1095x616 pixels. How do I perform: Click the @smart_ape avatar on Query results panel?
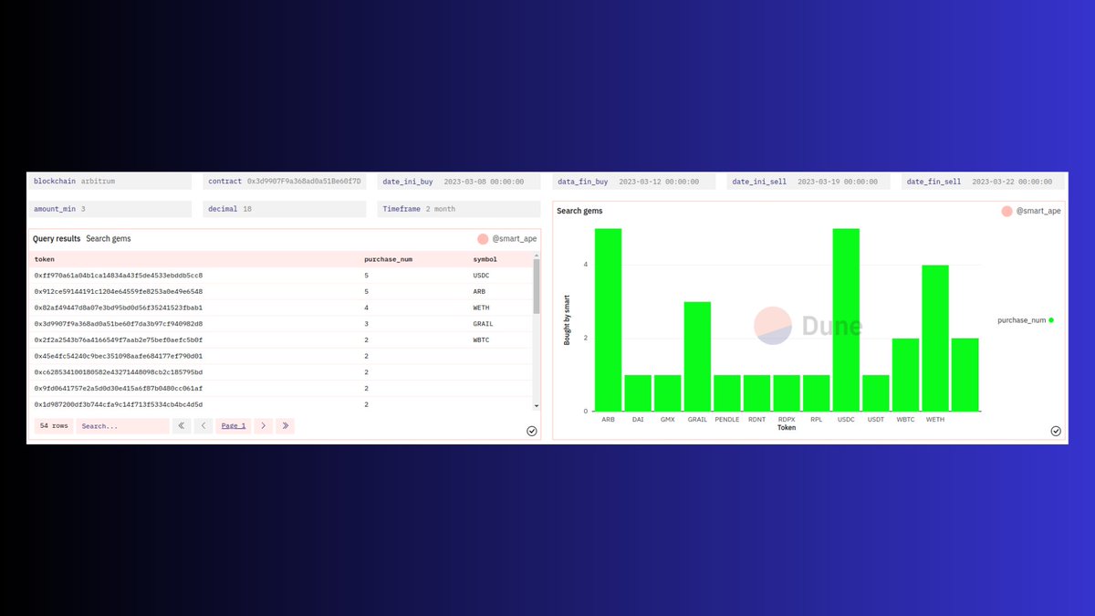[483, 238]
